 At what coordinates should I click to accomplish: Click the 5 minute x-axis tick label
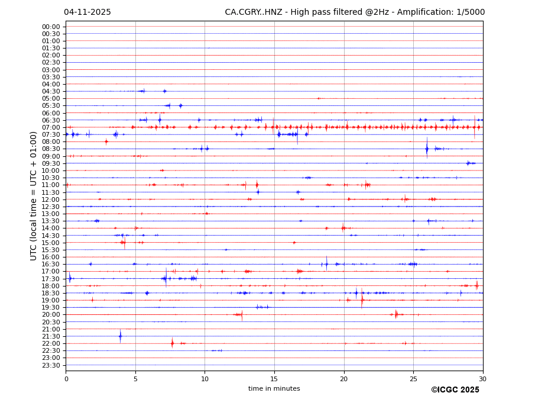point(135,379)
